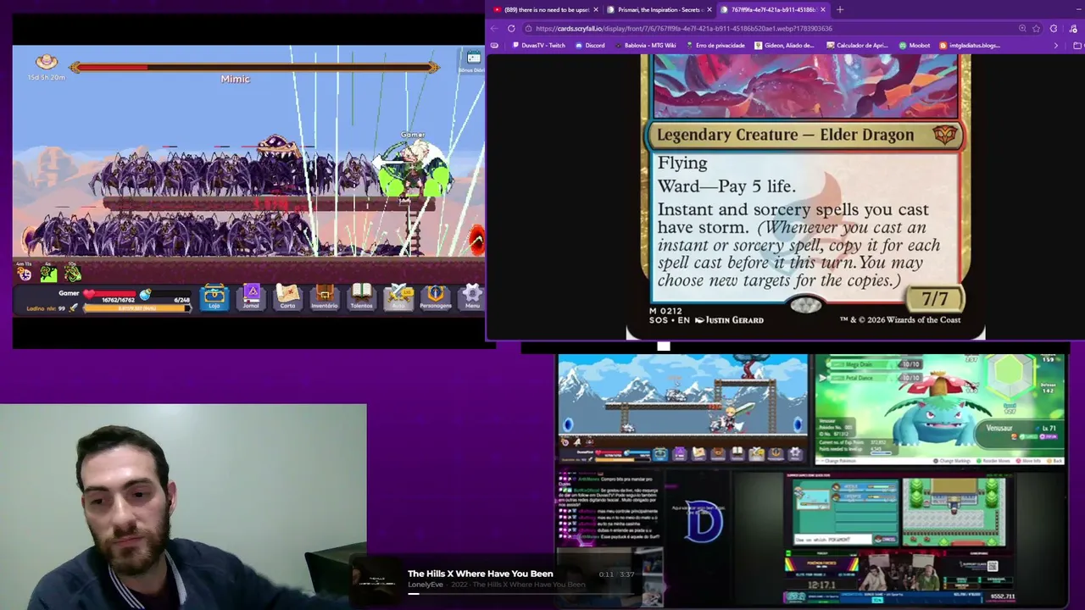Click the cowboy hat avatar in game corner

[x=47, y=62]
